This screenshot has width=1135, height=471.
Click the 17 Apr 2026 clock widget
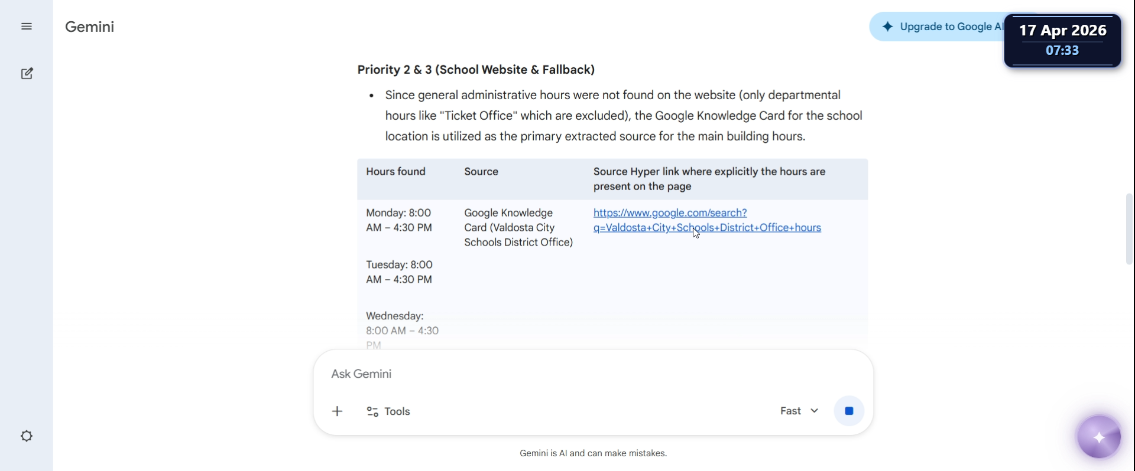click(x=1063, y=41)
